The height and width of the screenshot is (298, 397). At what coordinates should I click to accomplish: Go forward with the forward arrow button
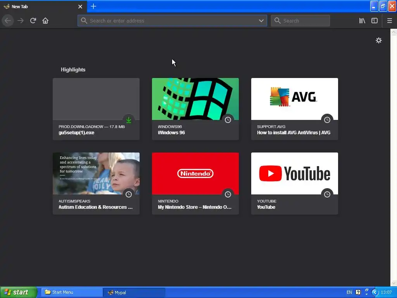[21, 21]
